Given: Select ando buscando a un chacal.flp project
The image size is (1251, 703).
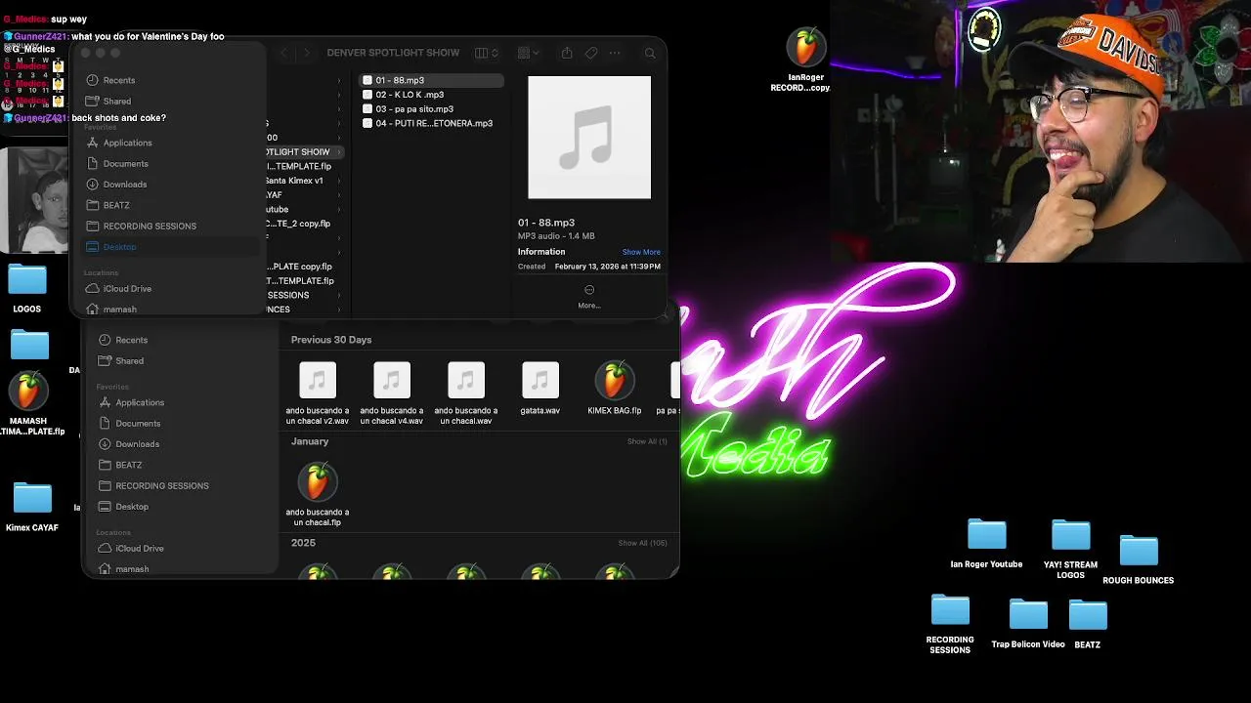Looking at the screenshot, I should coord(318,495).
